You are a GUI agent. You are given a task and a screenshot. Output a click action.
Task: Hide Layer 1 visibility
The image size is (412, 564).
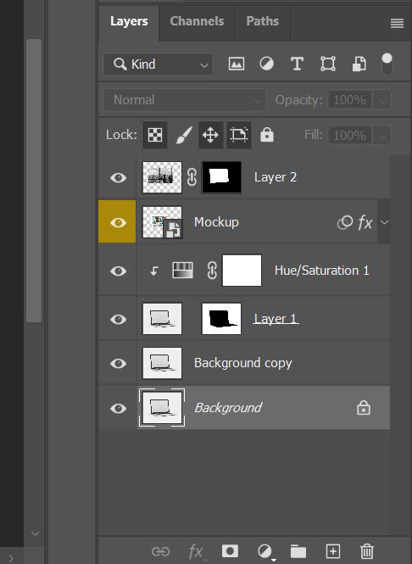(119, 319)
